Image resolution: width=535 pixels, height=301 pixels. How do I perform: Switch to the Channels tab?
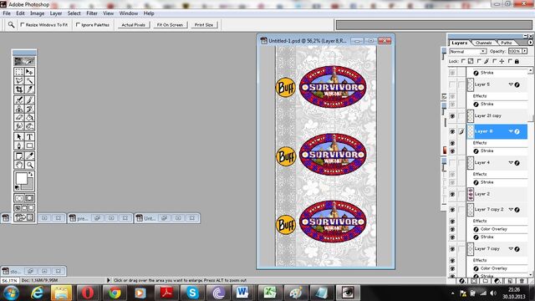483,43
